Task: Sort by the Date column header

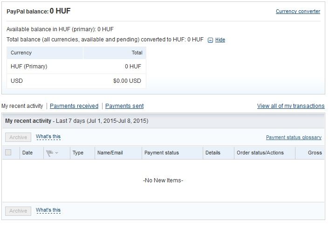Action: [x=27, y=153]
